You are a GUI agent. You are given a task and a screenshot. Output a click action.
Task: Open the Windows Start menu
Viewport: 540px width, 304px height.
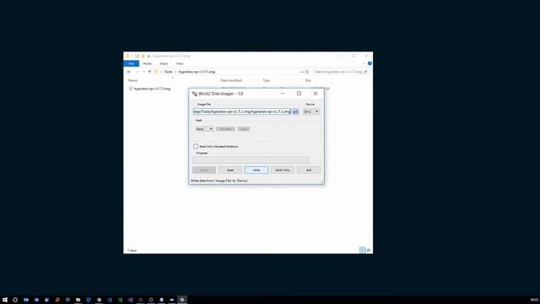5,300
